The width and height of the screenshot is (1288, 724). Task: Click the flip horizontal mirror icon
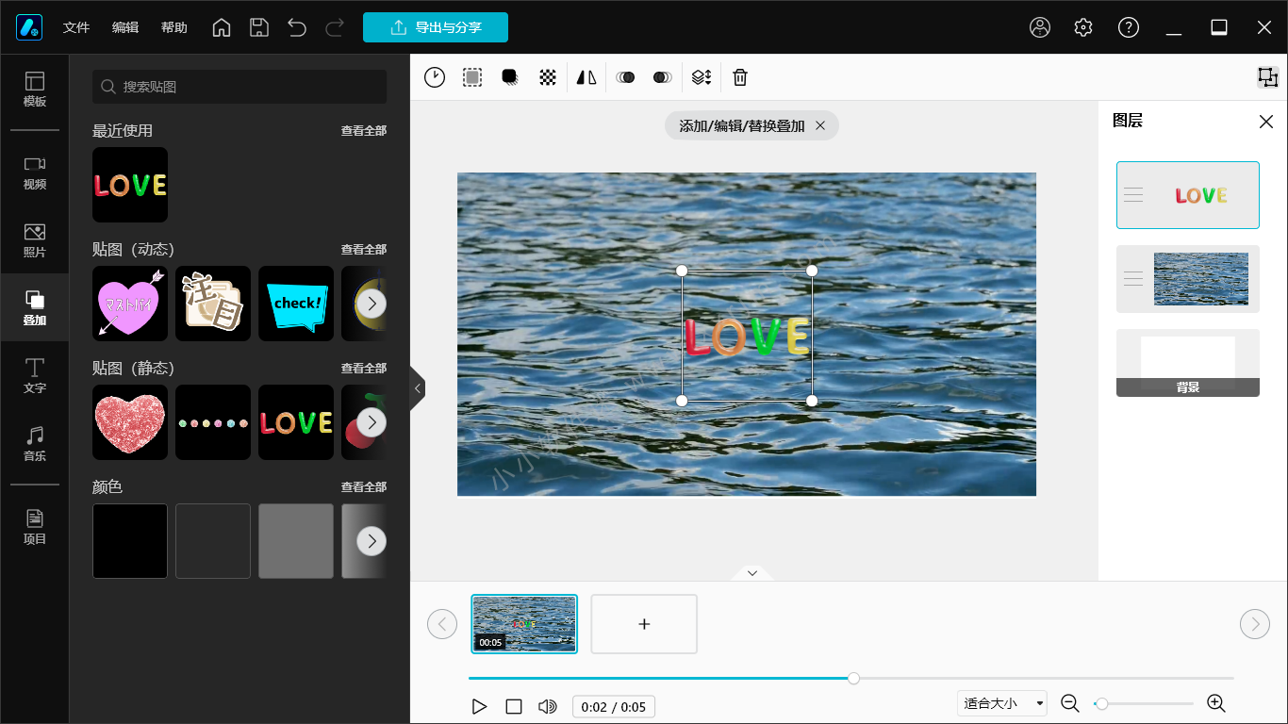(x=586, y=77)
